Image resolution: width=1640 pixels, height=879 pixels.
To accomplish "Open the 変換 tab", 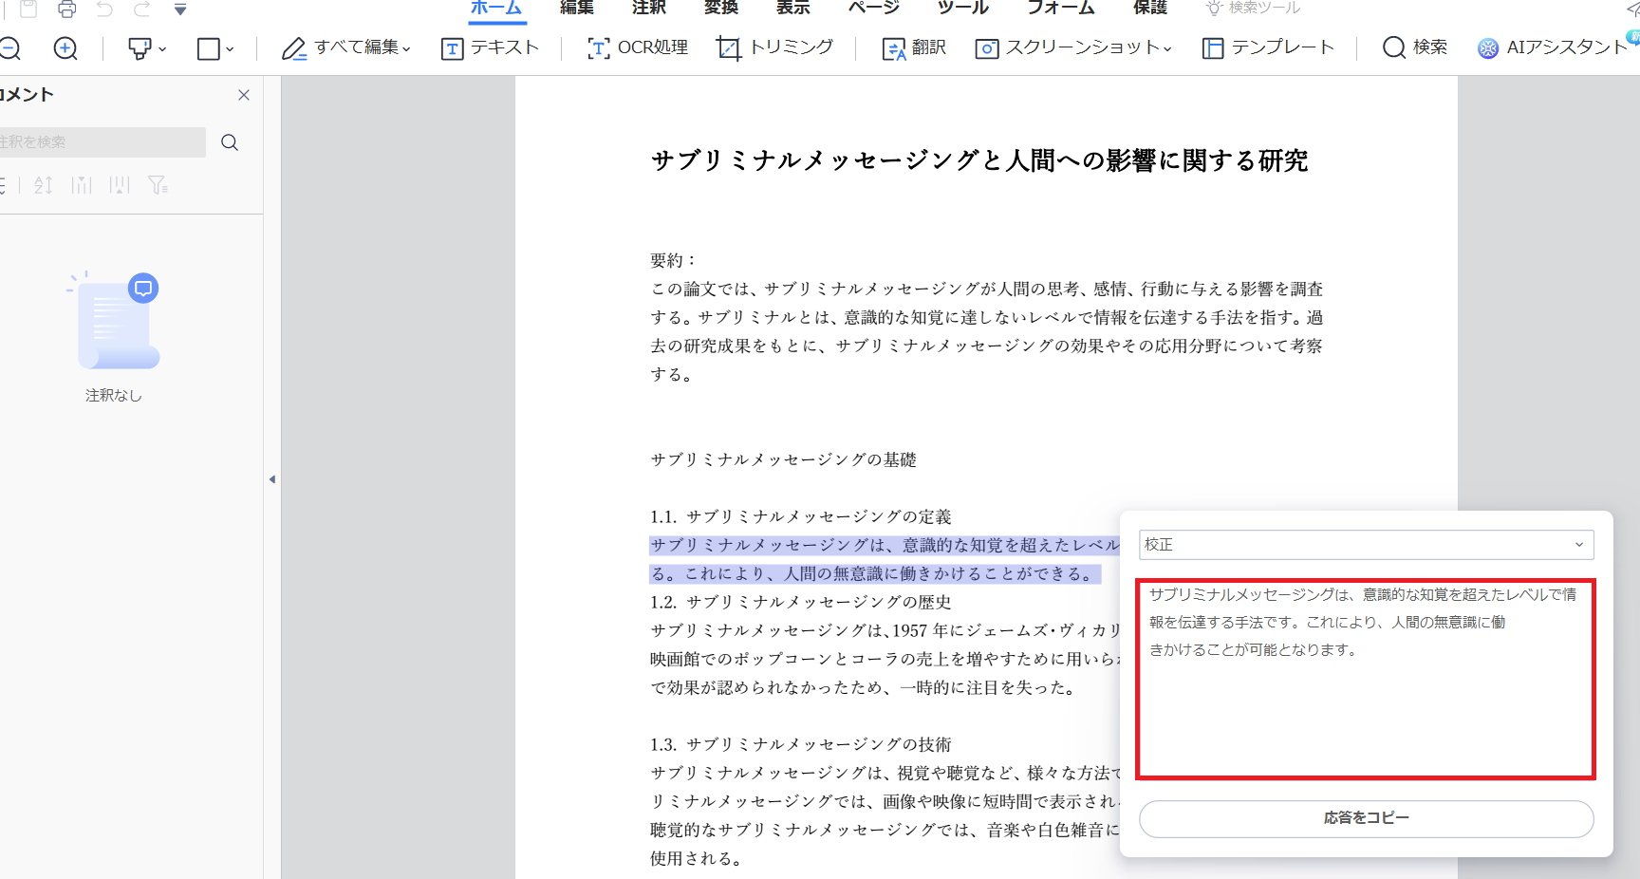I will 721,9.
